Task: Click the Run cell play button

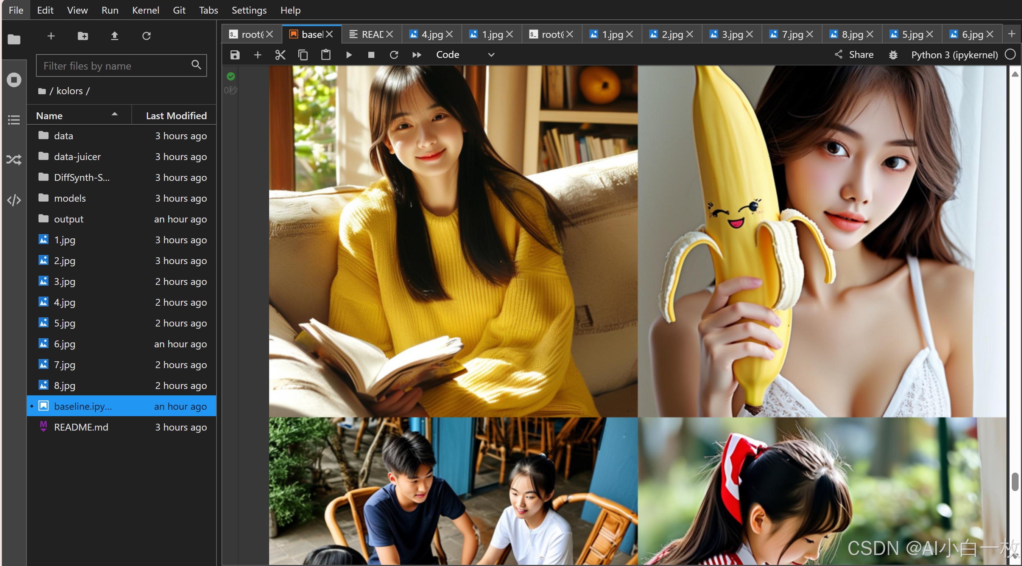Action: click(x=349, y=55)
